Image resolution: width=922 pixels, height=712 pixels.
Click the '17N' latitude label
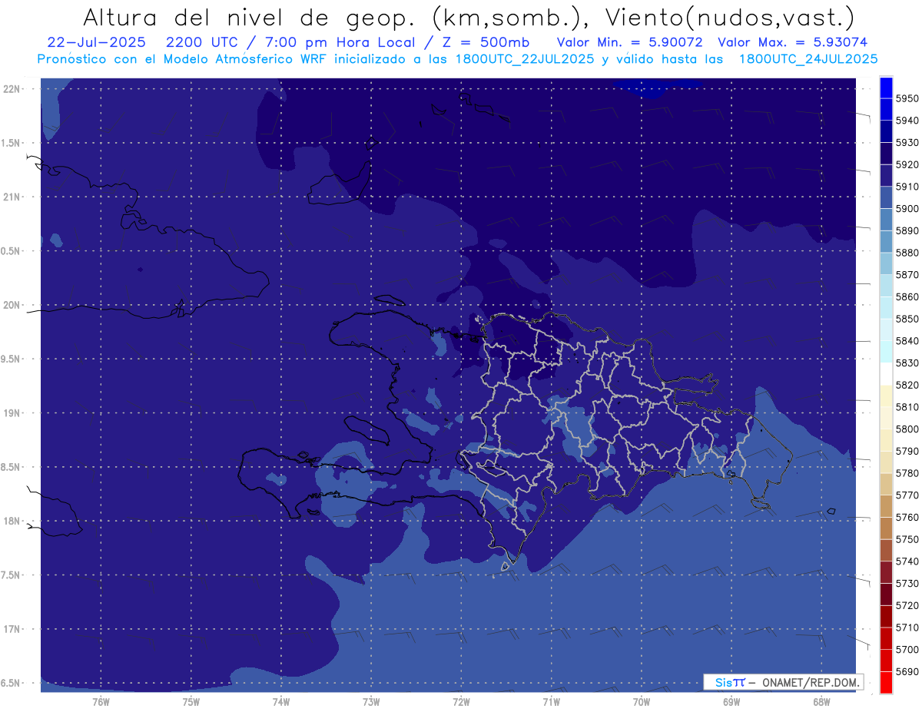tap(12, 629)
